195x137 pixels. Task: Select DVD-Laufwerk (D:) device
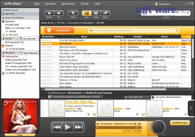point(15,42)
